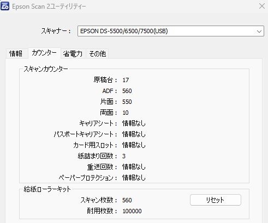Screen dimensions: 268x223
Task: Click the リセット button for the roller kit
Action: 216,200
